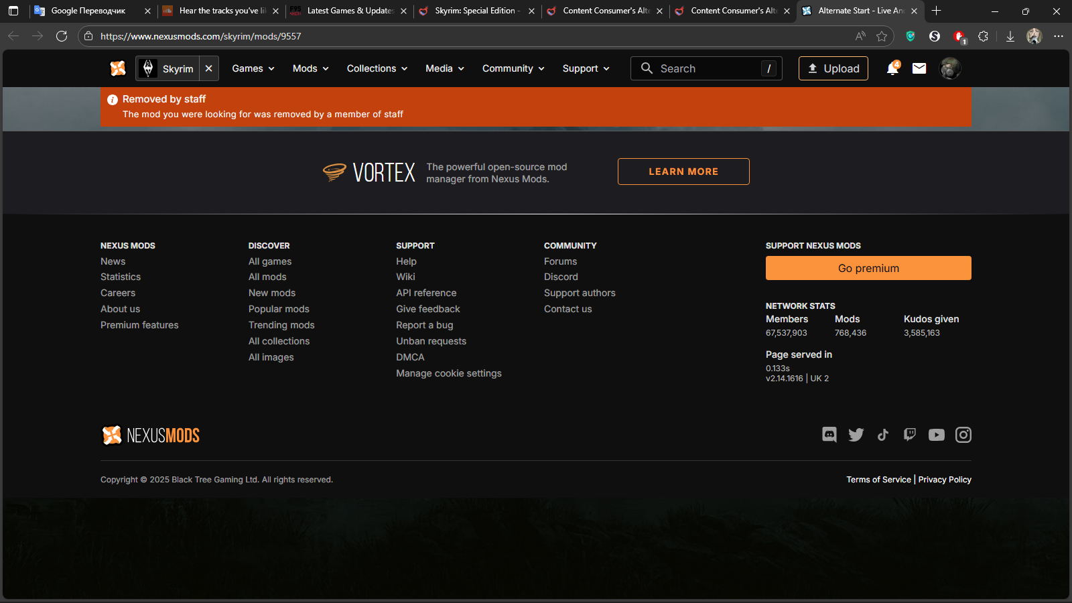The width and height of the screenshot is (1072, 603).
Task: Expand the Media dropdown menu
Action: 445,68
